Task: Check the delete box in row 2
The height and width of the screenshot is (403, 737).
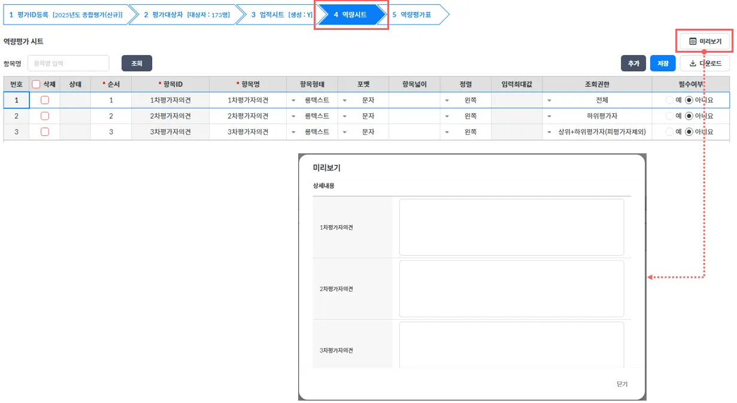Action: pos(45,116)
